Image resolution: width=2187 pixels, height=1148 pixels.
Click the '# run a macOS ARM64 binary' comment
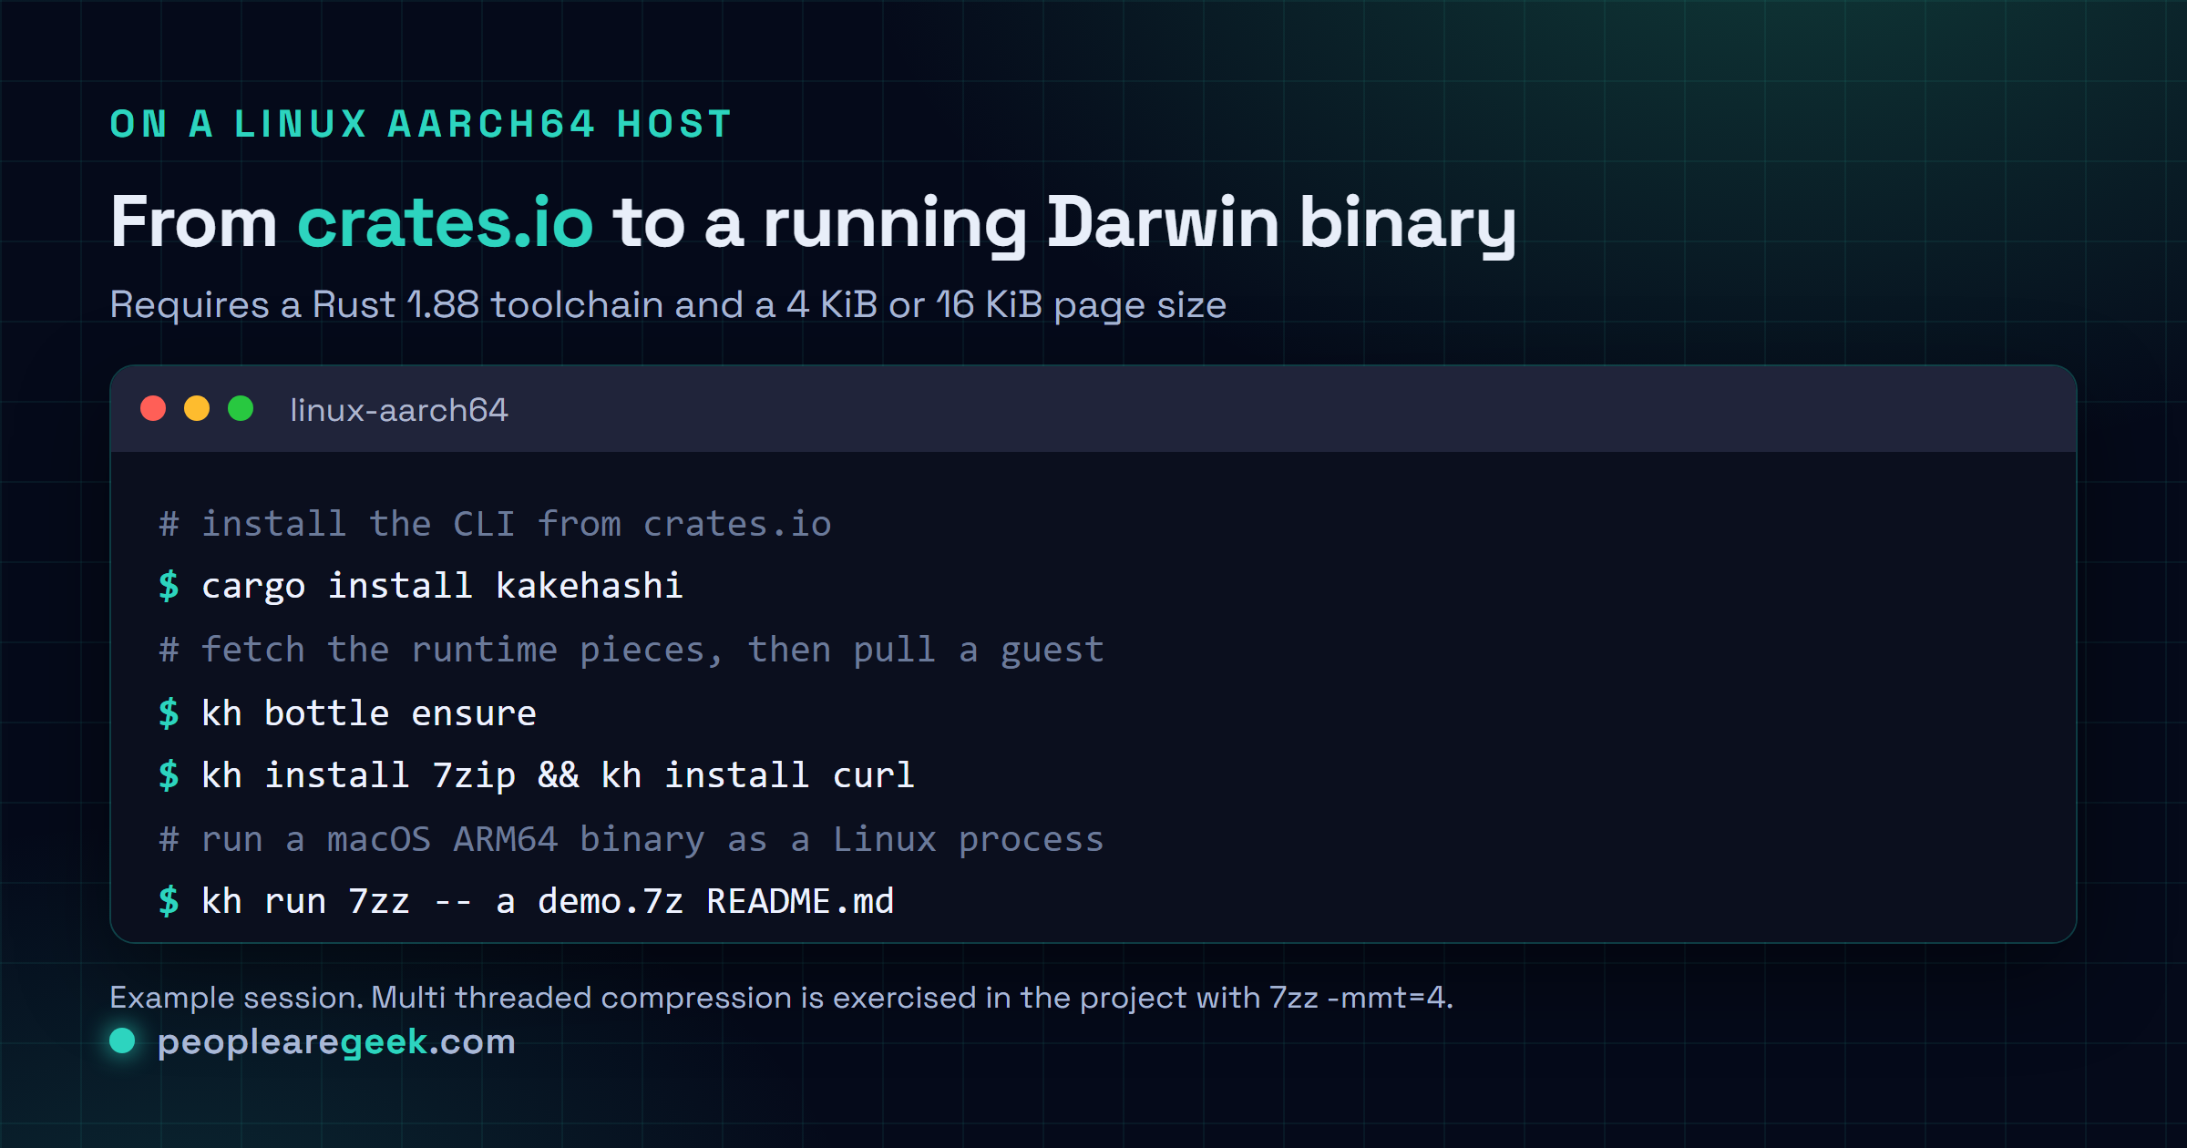coord(631,839)
